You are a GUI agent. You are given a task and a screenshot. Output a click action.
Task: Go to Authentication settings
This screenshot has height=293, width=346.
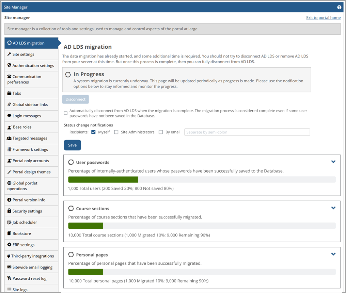(x=31, y=65)
